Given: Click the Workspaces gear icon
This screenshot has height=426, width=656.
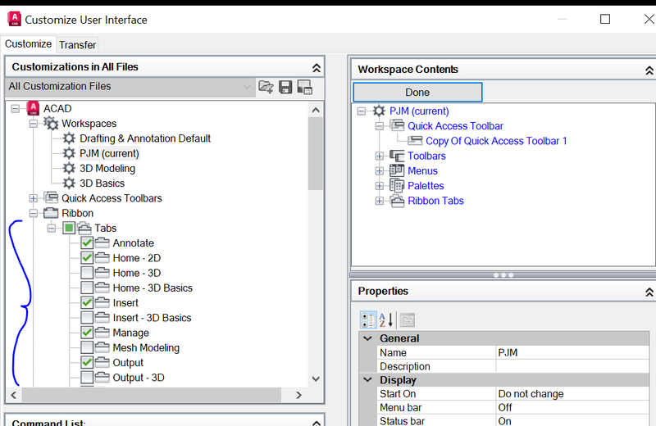Looking at the screenshot, I should [x=51, y=124].
